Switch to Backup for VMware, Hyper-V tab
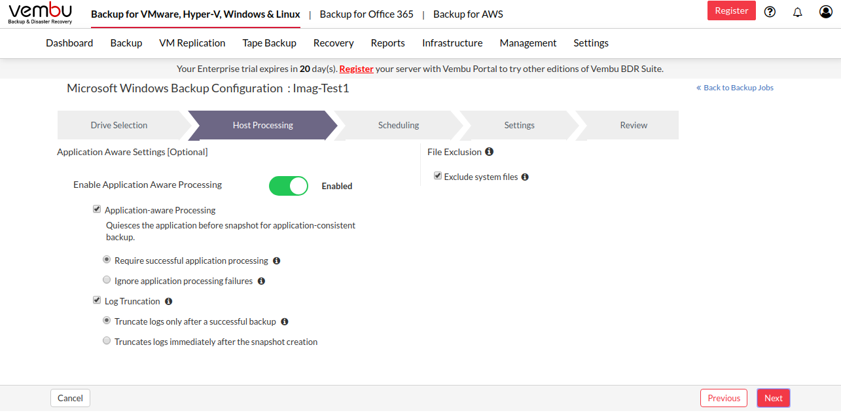 (196, 14)
